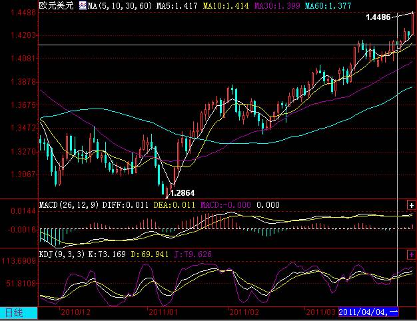417x321 pixels.
Task: Click the -0.0016 MACD axis label
Action: pyautogui.click(x=21, y=230)
